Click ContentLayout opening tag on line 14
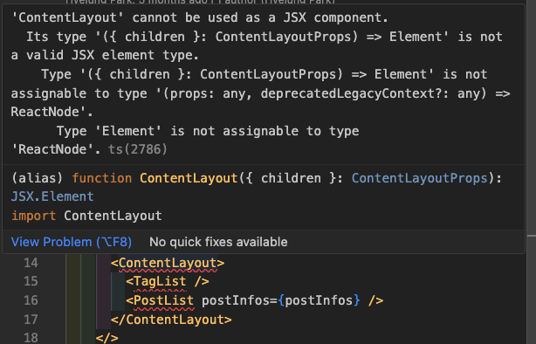The width and height of the screenshot is (536, 344). point(168,263)
